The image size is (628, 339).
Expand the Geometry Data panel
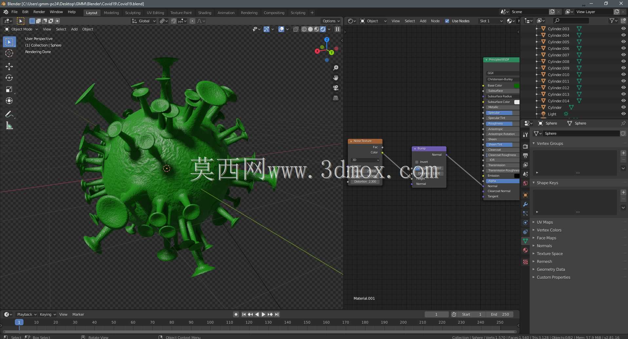coord(551,269)
